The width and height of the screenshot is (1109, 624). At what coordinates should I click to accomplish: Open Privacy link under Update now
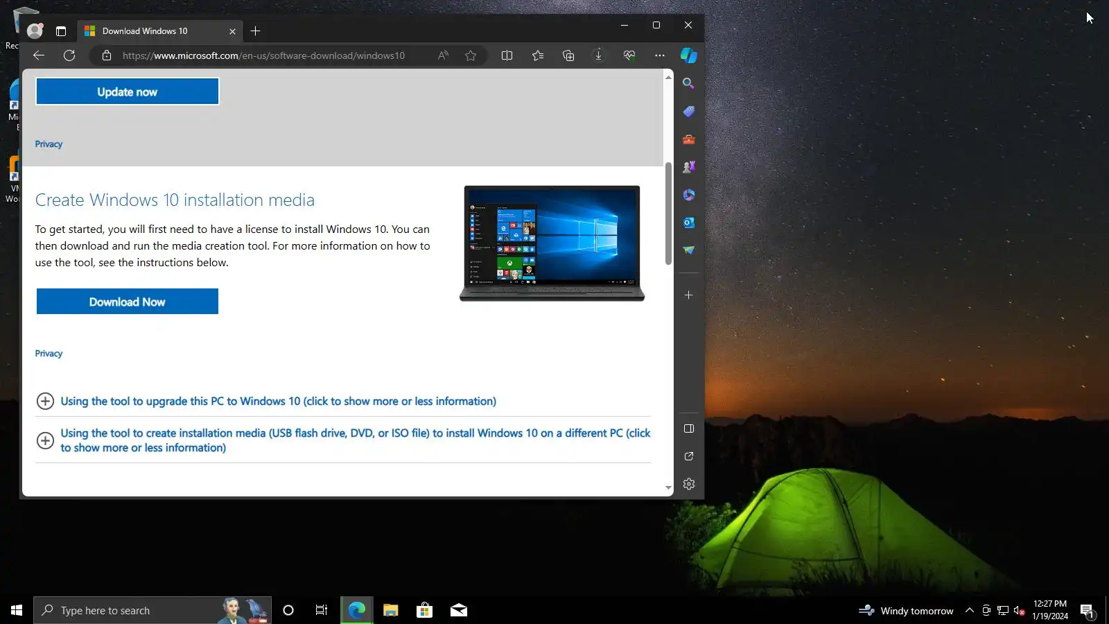(49, 144)
